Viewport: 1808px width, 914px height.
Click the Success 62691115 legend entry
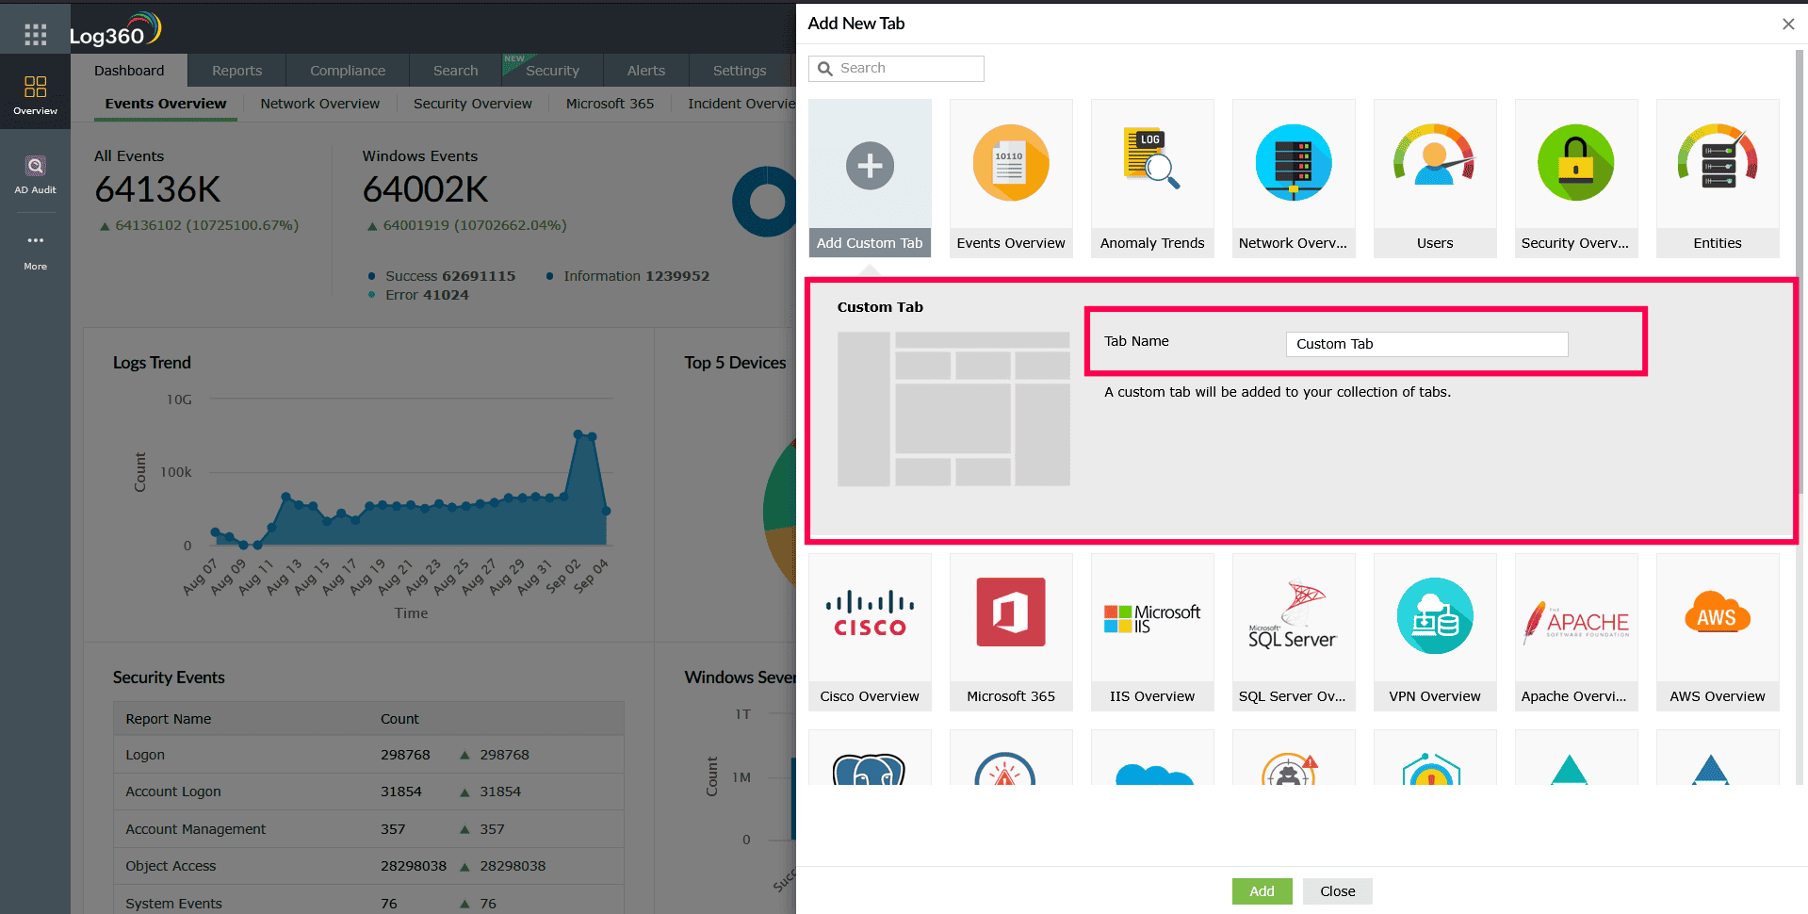pyautogui.click(x=442, y=276)
